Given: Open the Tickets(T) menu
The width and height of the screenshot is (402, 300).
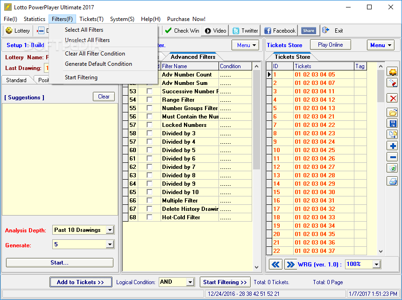Looking at the screenshot, I should pyautogui.click(x=91, y=19).
